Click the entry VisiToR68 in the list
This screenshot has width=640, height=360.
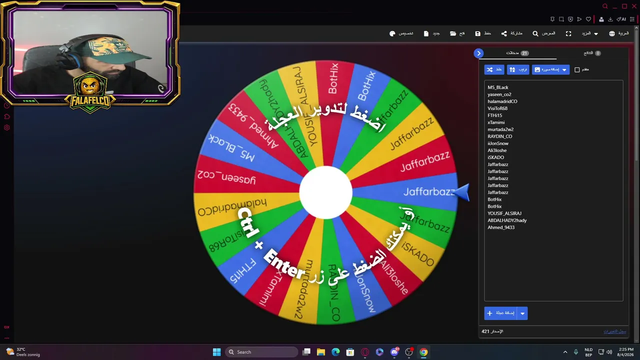tap(497, 108)
